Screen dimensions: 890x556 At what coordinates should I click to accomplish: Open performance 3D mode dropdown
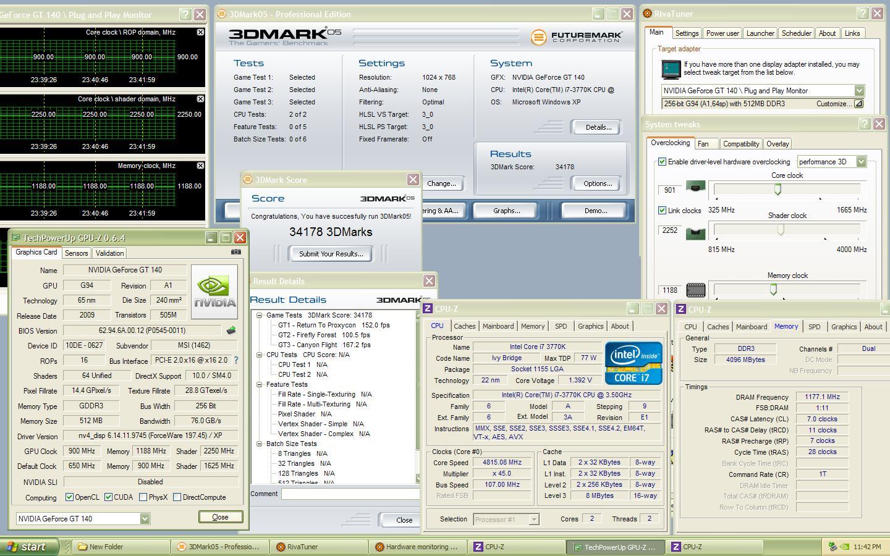[861, 162]
